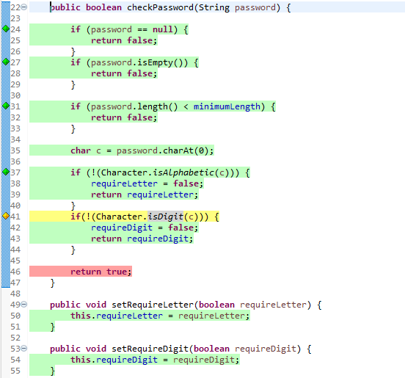The width and height of the screenshot is (405, 378).
Task: Collapse the setRequireLetter method fold
Action: coord(23,305)
